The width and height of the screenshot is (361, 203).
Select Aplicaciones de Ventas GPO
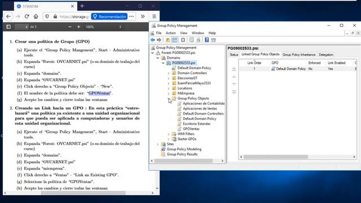[200, 109]
